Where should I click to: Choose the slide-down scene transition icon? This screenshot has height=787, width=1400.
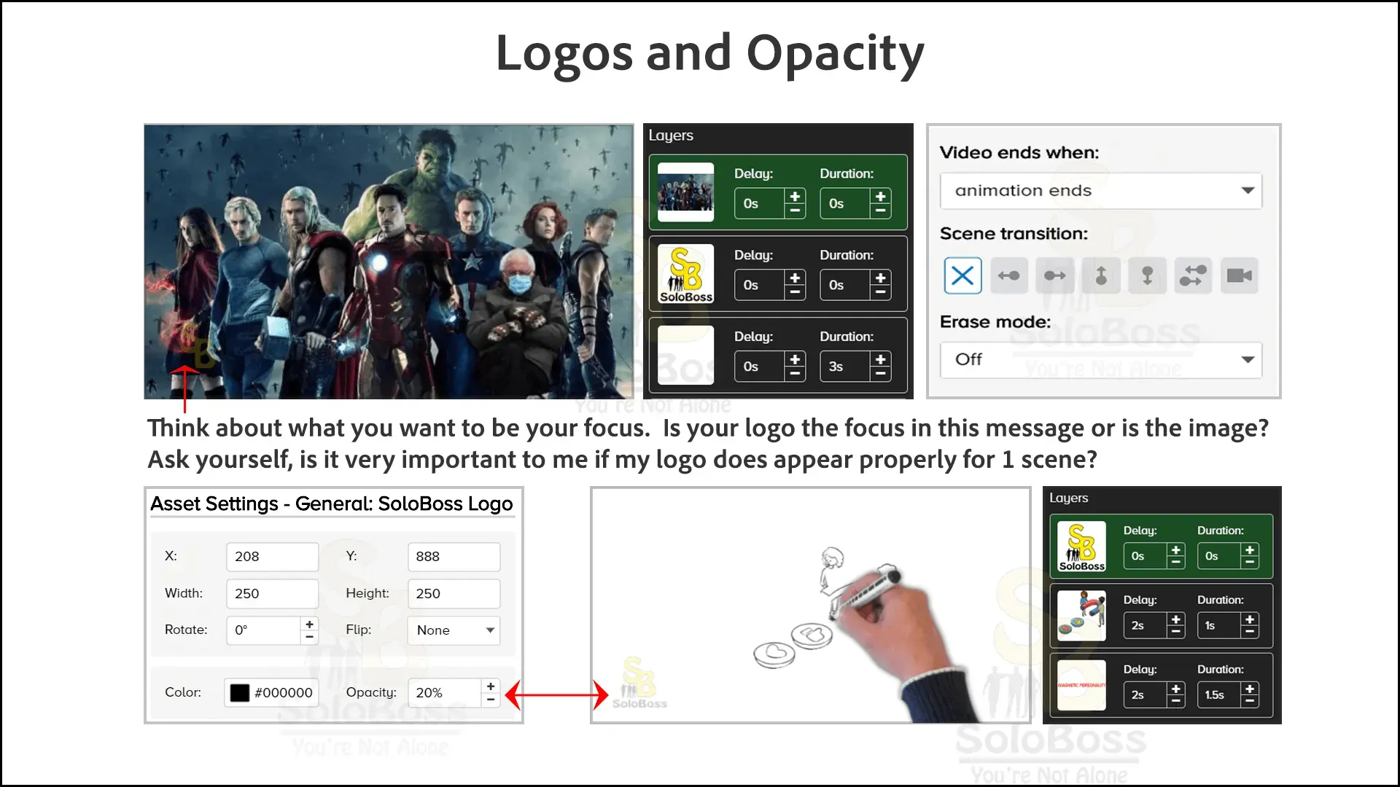point(1147,275)
